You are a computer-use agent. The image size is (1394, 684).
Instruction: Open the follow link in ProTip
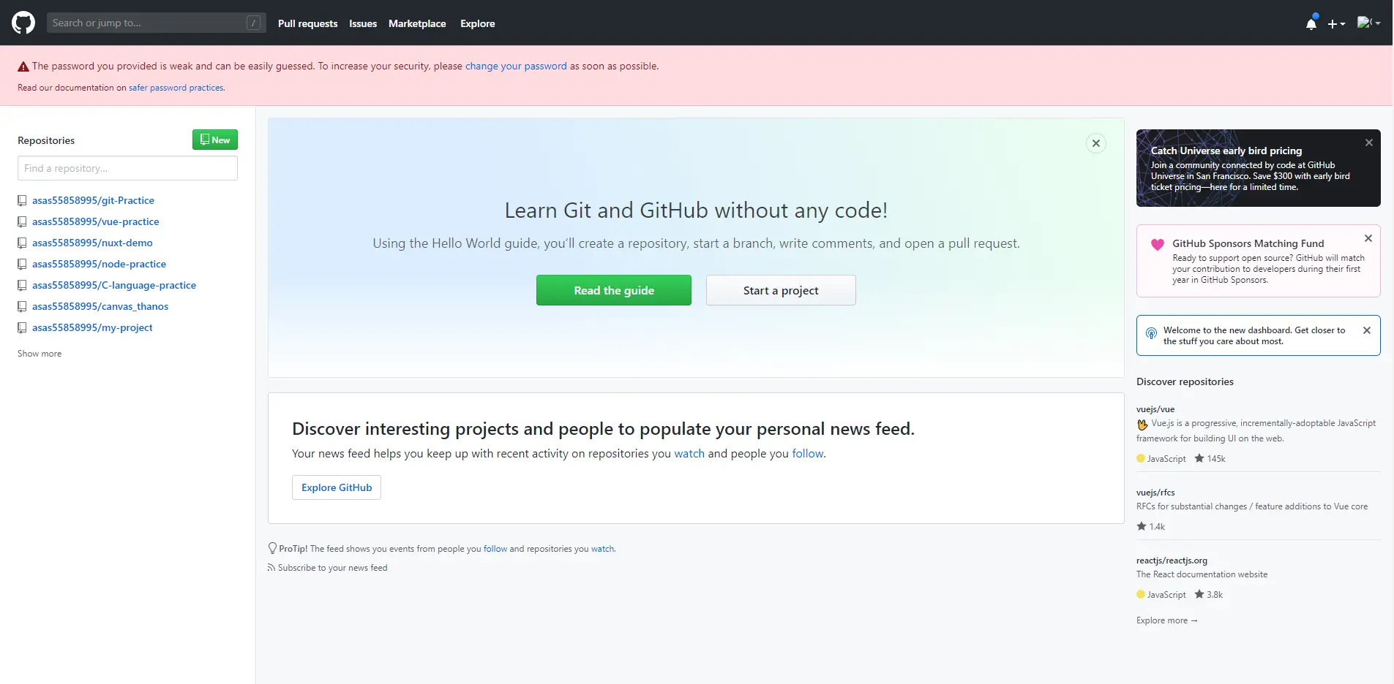(495, 549)
